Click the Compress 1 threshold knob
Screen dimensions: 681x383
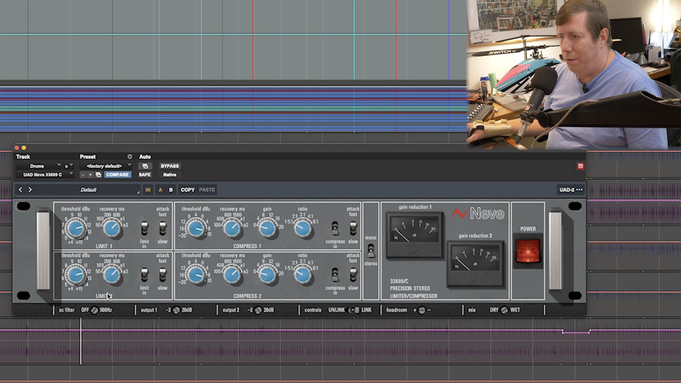pos(196,229)
